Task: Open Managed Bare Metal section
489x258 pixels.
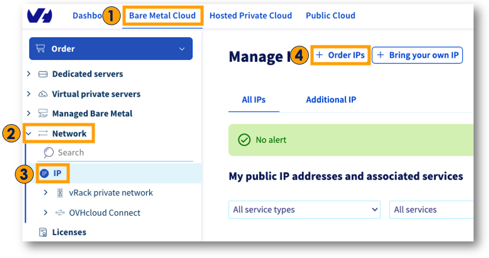Action: [x=92, y=114]
